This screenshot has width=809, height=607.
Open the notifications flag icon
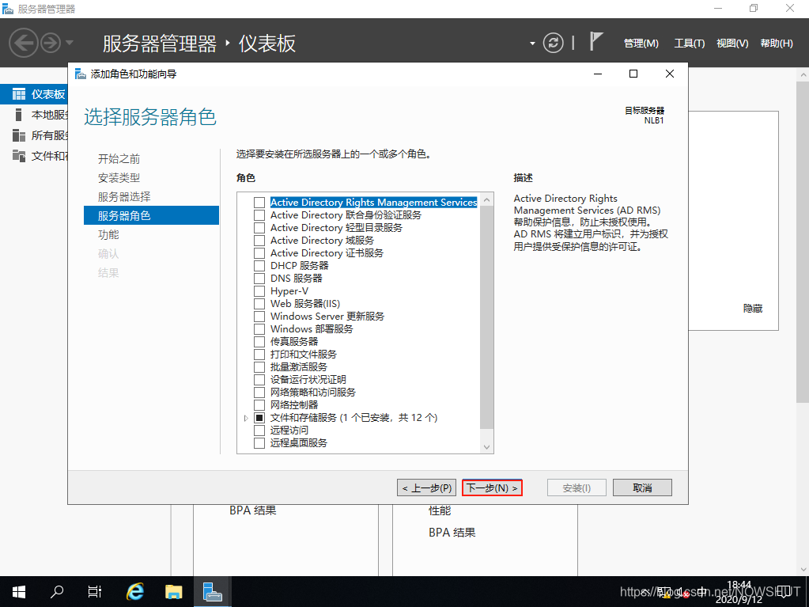point(596,42)
